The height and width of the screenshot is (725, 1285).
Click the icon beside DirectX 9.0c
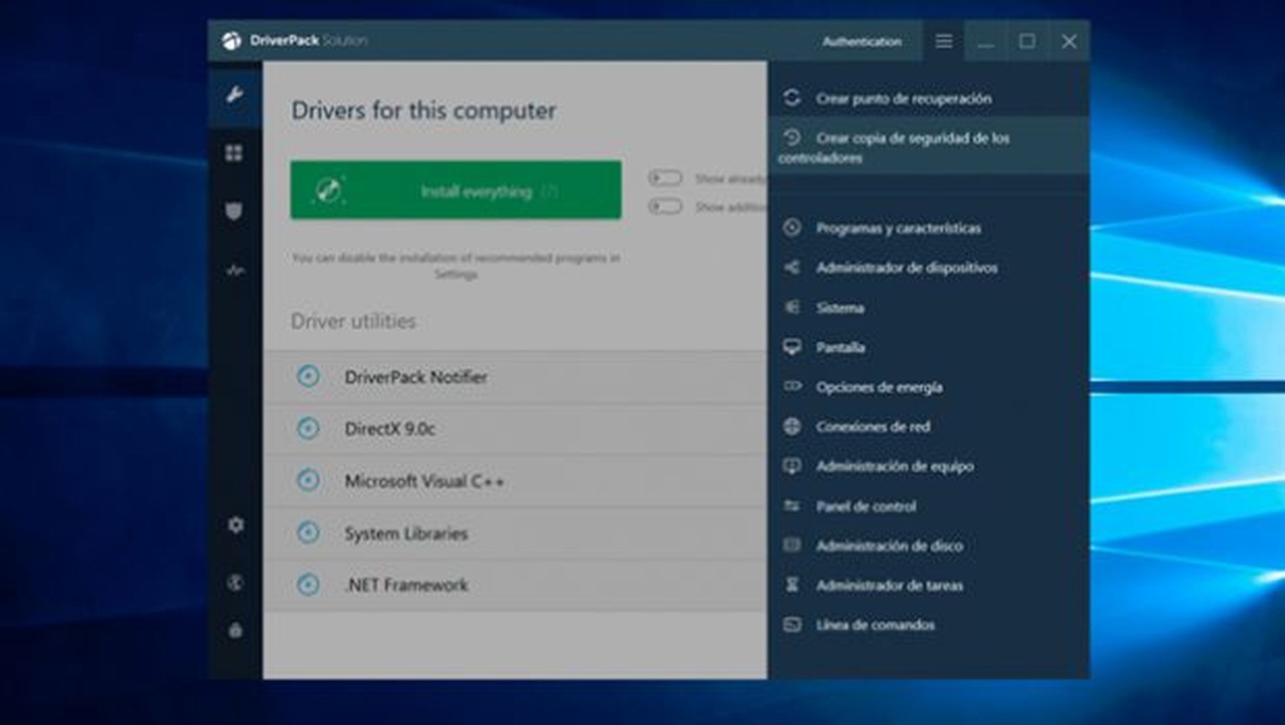(x=308, y=428)
